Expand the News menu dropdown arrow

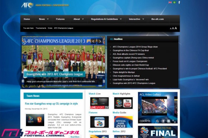tap(48, 19)
